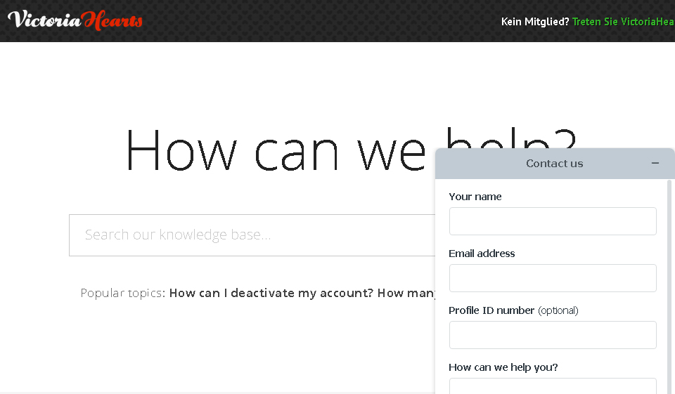
Task: Focus the Email address input box
Action: point(553,278)
